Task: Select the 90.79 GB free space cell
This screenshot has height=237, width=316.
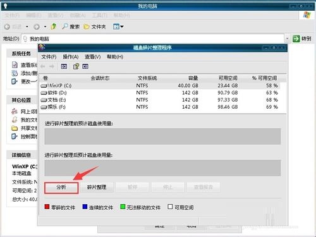Action: [x=228, y=93]
